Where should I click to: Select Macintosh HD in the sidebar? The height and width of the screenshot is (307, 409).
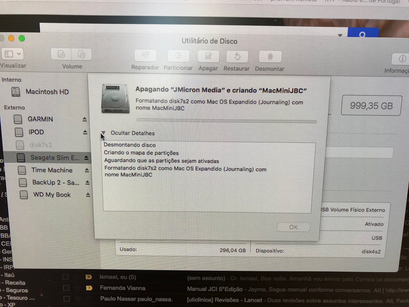(x=47, y=92)
